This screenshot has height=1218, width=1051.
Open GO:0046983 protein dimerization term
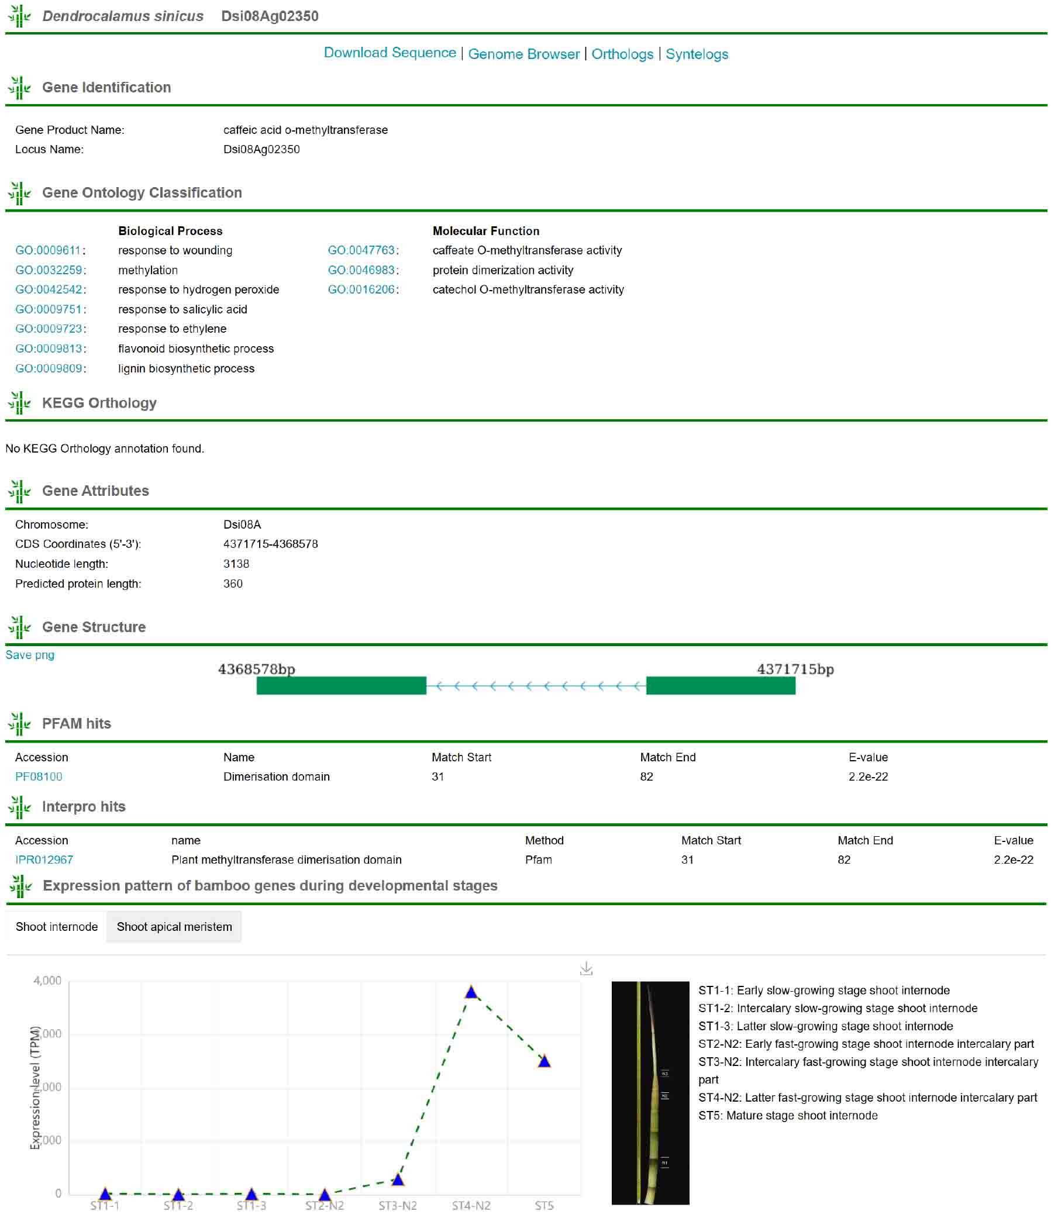(x=361, y=270)
